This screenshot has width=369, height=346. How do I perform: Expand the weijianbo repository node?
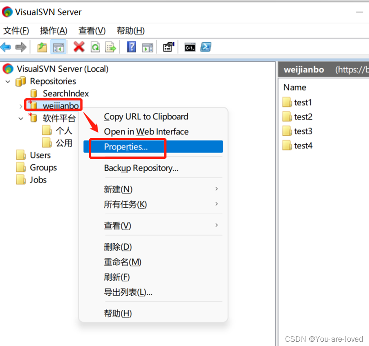[x=21, y=106]
